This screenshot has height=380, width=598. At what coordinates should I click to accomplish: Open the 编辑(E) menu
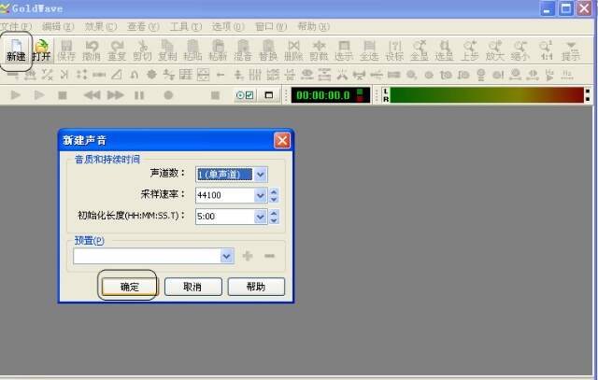(58, 27)
